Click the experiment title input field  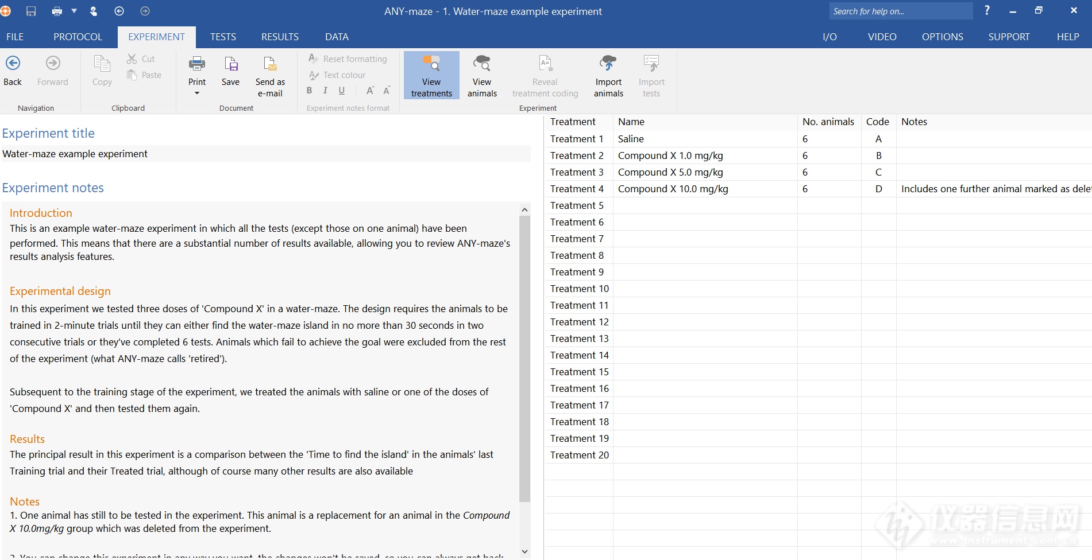coord(266,154)
